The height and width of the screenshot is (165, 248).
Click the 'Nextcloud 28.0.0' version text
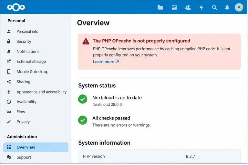coord(107,104)
